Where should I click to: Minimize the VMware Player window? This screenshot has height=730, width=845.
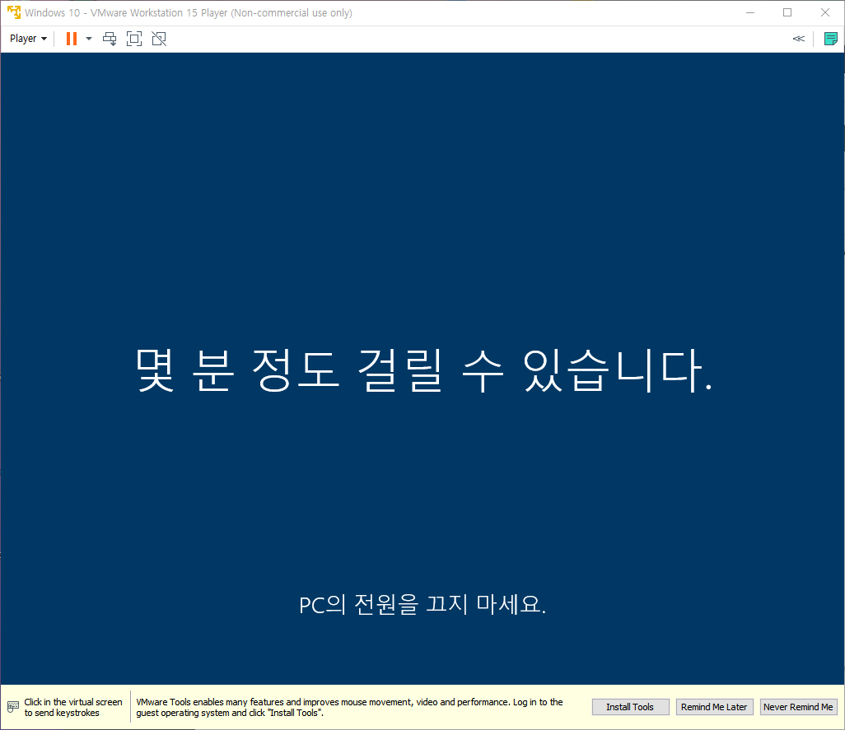tap(750, 12)
